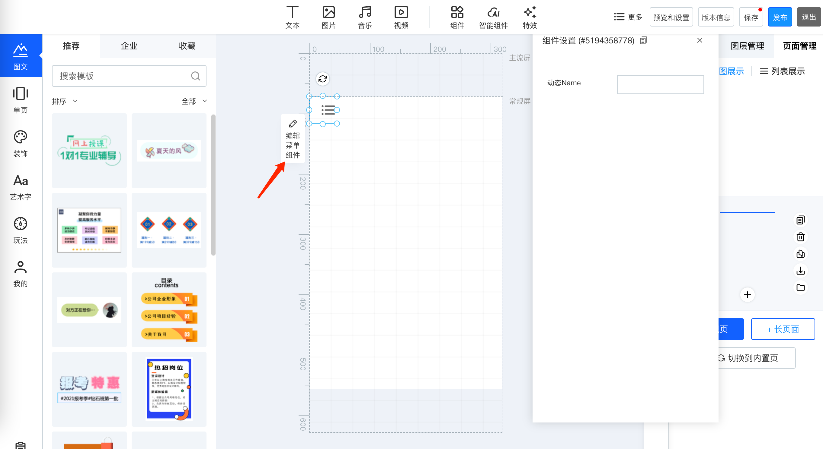Select the menu component on canvas
Image resolution: width=823 pixels, height=449 pixels.
[323, 110]
